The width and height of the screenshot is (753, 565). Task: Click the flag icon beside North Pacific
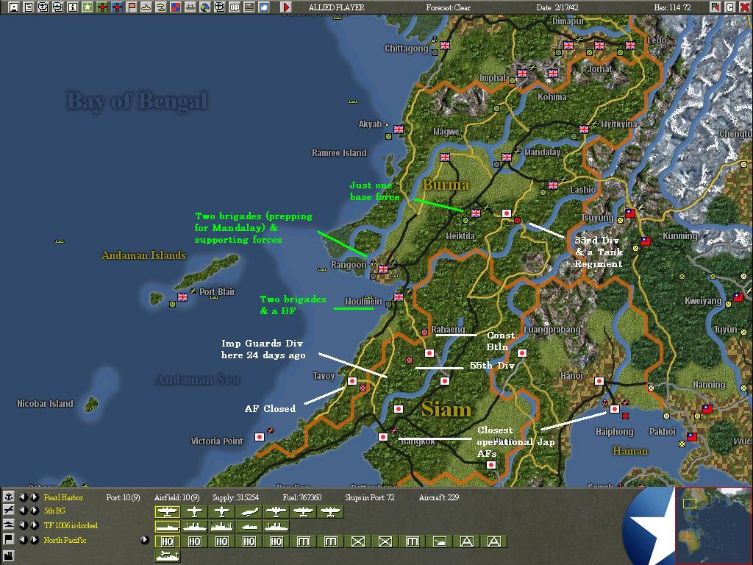9,539
